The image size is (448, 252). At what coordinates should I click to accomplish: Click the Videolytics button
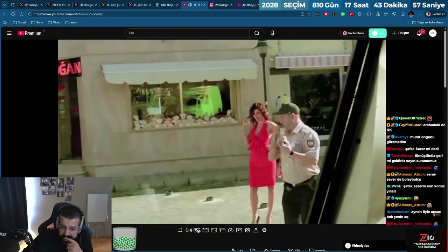[357, 246]
